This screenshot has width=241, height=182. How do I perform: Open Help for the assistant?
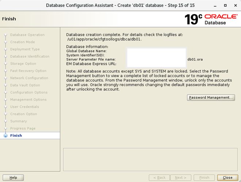pos(13,178)
